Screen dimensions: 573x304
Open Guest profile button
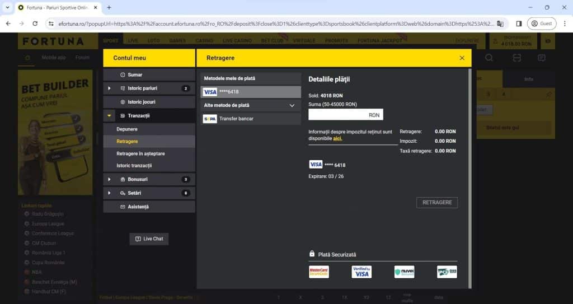pyautogui.click(x=542, y=24)
